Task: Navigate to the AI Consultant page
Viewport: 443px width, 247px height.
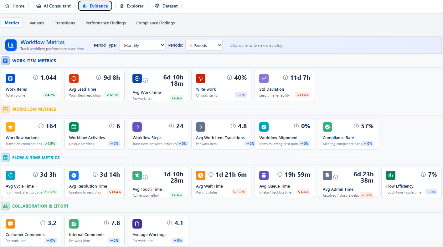Action: click(x=53, y=6)
